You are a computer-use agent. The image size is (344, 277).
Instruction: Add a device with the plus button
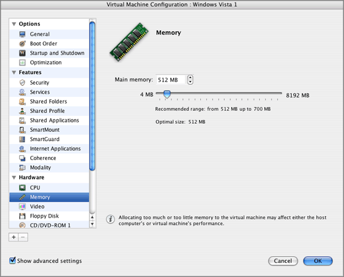click(14, 237)
